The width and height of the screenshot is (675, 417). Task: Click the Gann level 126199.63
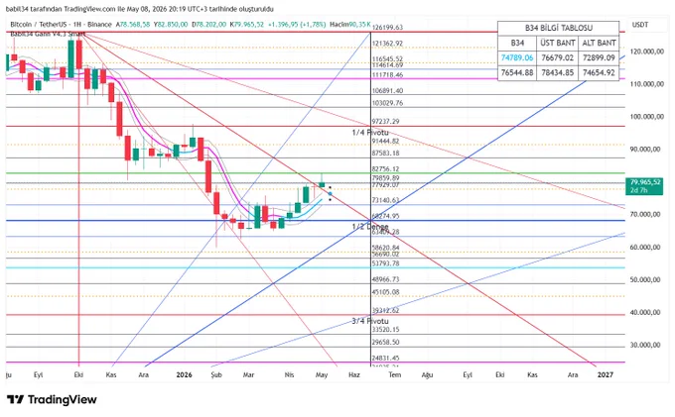387,27
